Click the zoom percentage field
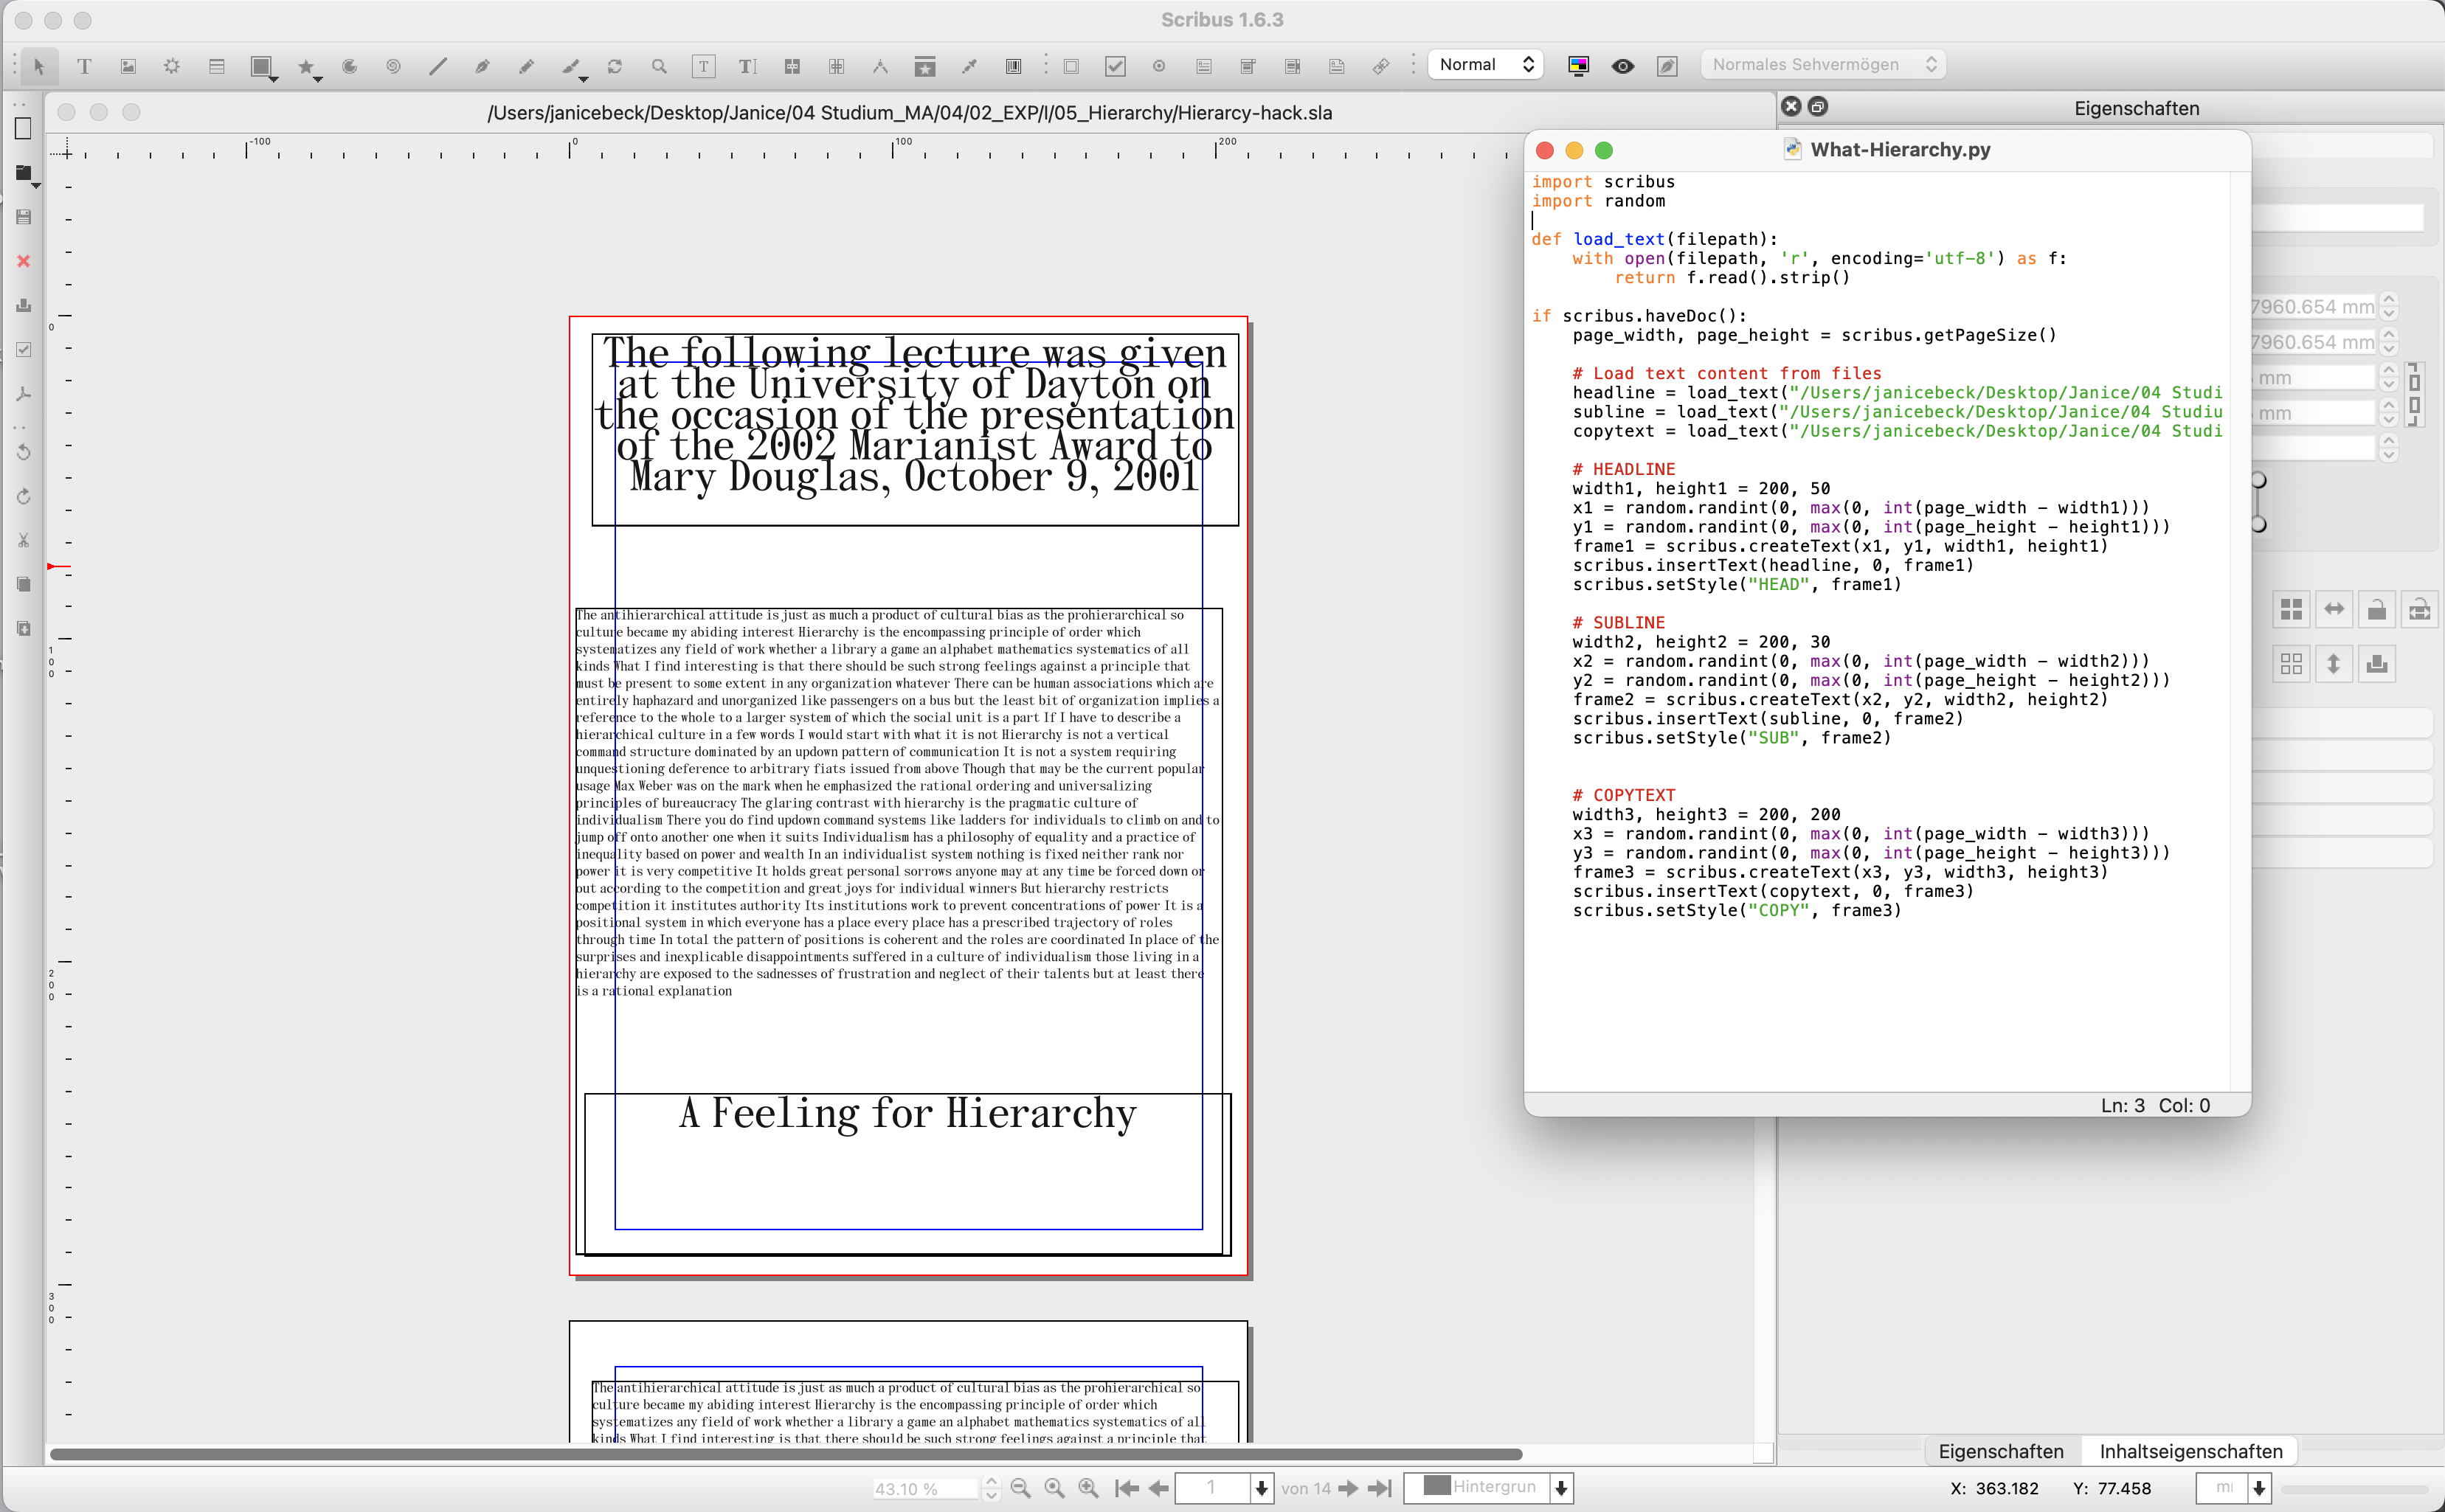 [925, 1488]
